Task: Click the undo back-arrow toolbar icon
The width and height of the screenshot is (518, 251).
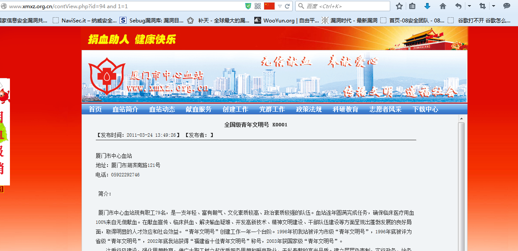Action: [458, 6]
